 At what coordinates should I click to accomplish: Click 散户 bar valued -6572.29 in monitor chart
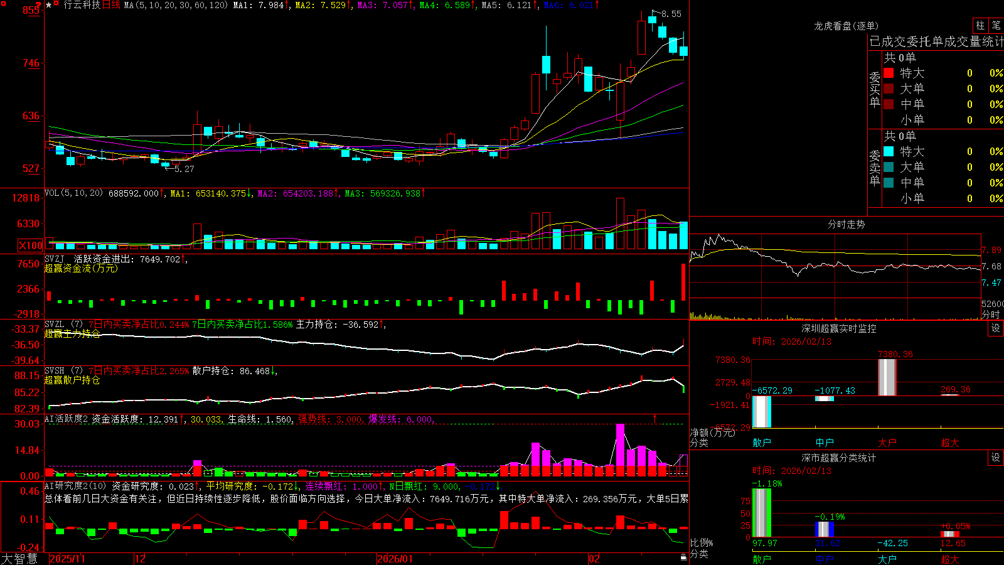[x=762, y=412]
